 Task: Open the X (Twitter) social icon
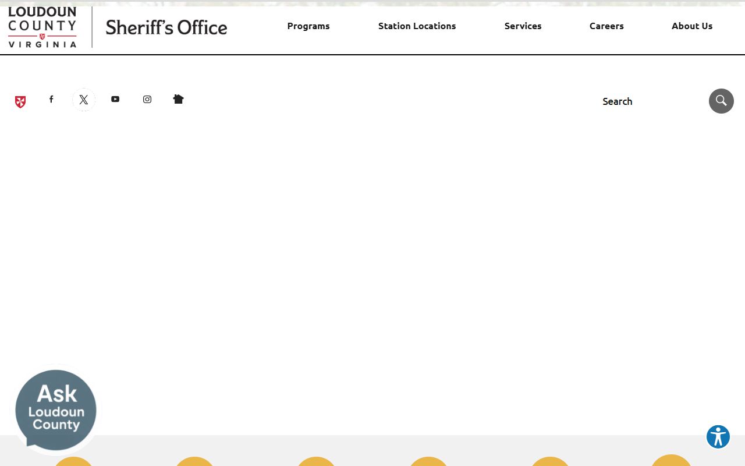click(84, 100)
